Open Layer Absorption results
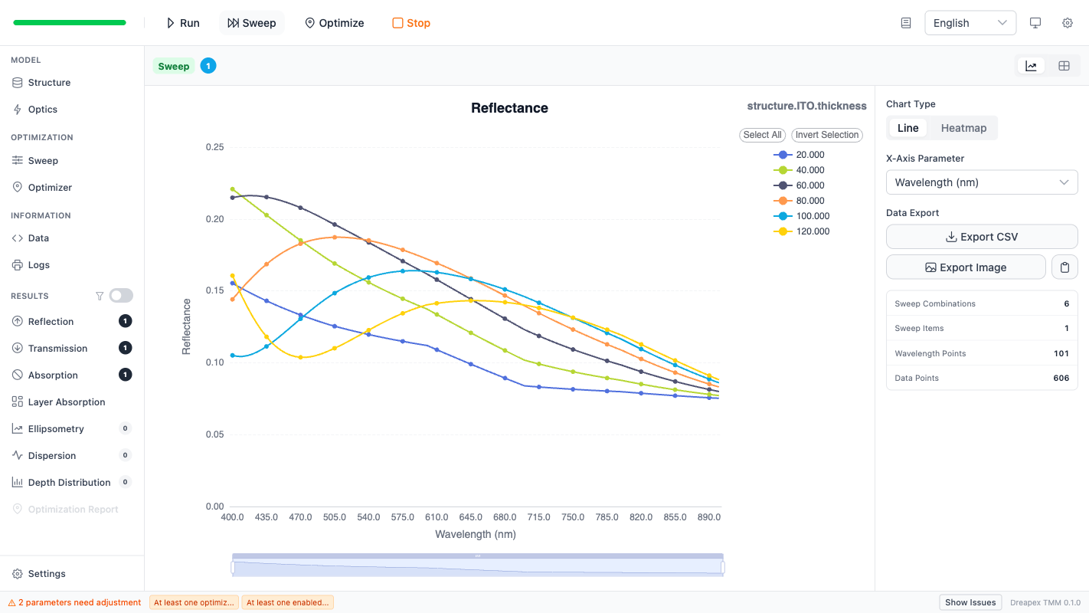Image resolution: width=1089 pixels, height=613 pixels. click(x=68, y=402)
